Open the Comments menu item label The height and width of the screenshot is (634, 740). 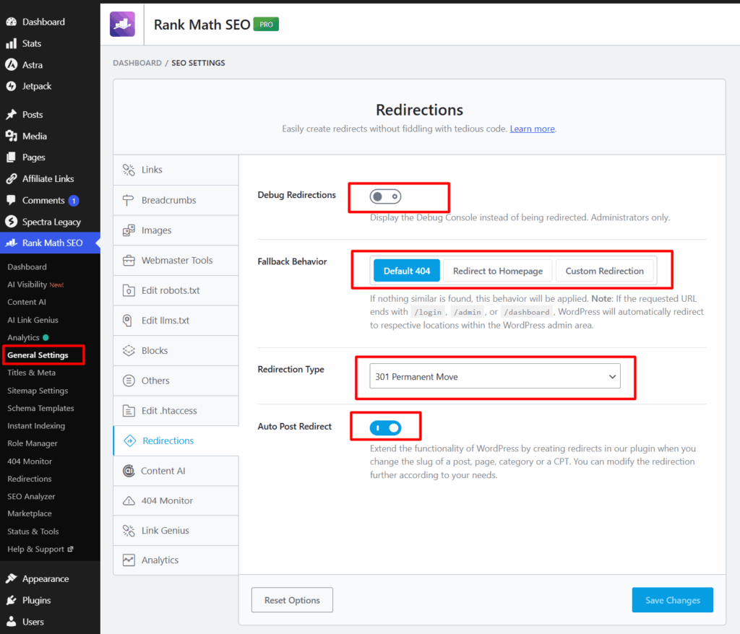point(43,201)
